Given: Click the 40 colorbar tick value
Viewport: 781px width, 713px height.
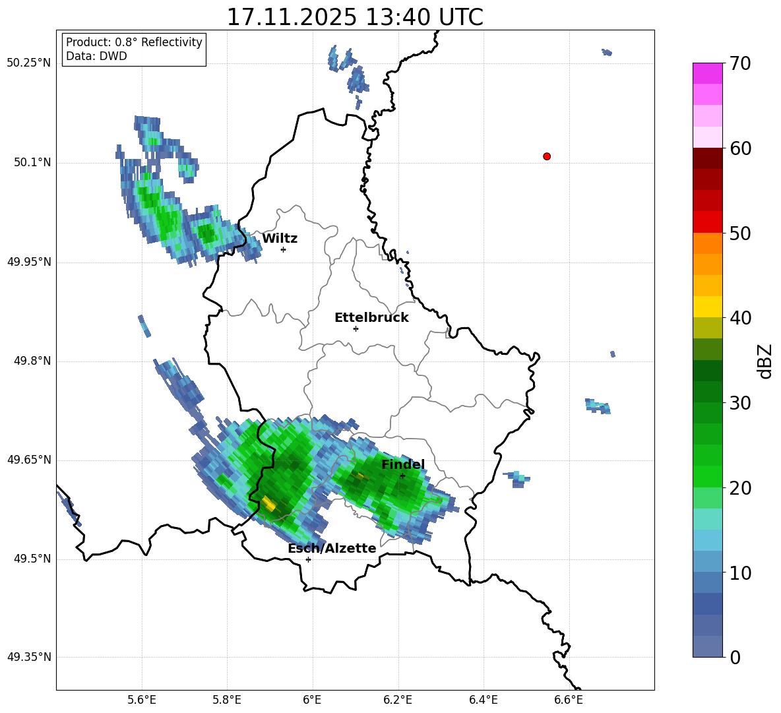Looking at the screenshot, I should tap(740, 318).
